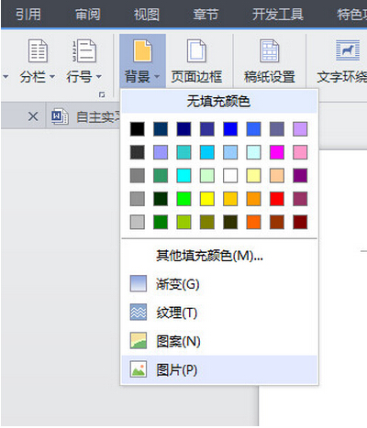The width and height of the screenshot is (367, 428).
Task: Pick the red color swatch
Action: click(277, 199)
